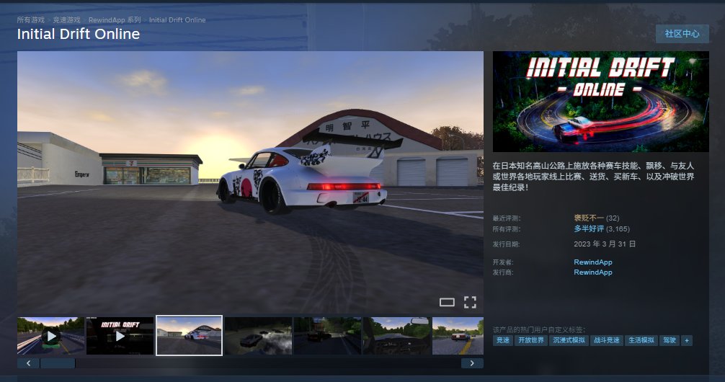Image resolution: width=725 pixels, height=382 pixels.
Task: Select the 沉浸式模拟 tag
Action: (x=568, y=340)
